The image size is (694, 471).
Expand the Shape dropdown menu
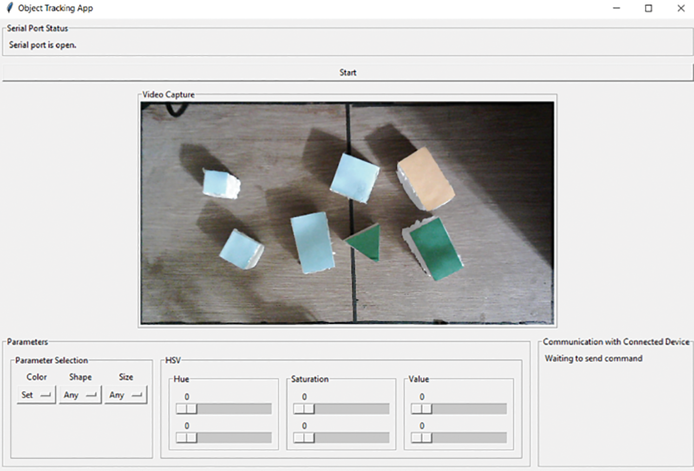(x=80, y=395)
